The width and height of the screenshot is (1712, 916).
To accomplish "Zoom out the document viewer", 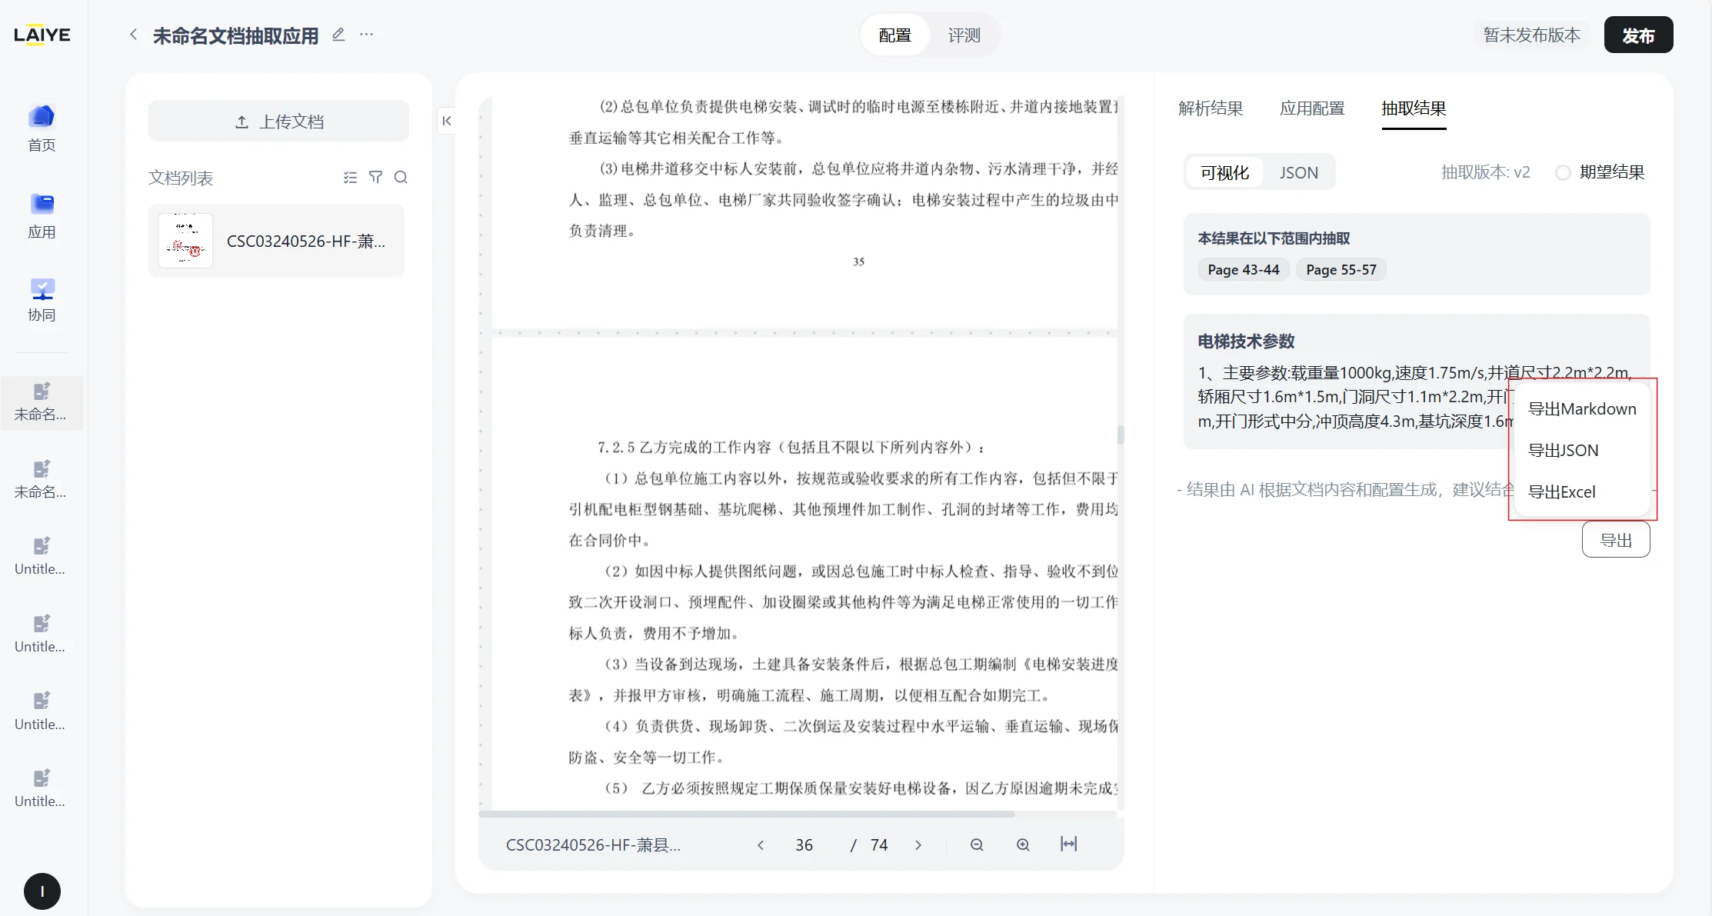I will coord(977,844).
